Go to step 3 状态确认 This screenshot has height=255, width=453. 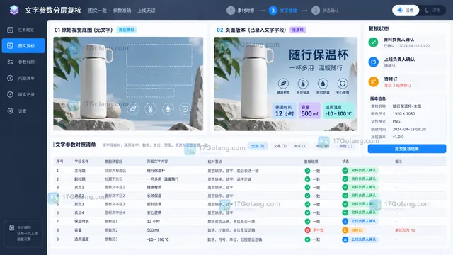point(325,11)
